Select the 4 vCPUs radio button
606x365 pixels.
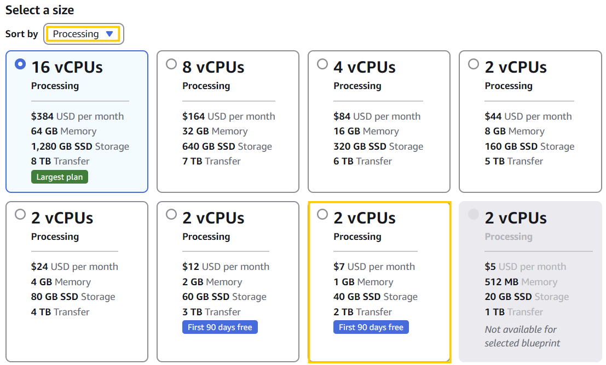click(x=322, y=64)
